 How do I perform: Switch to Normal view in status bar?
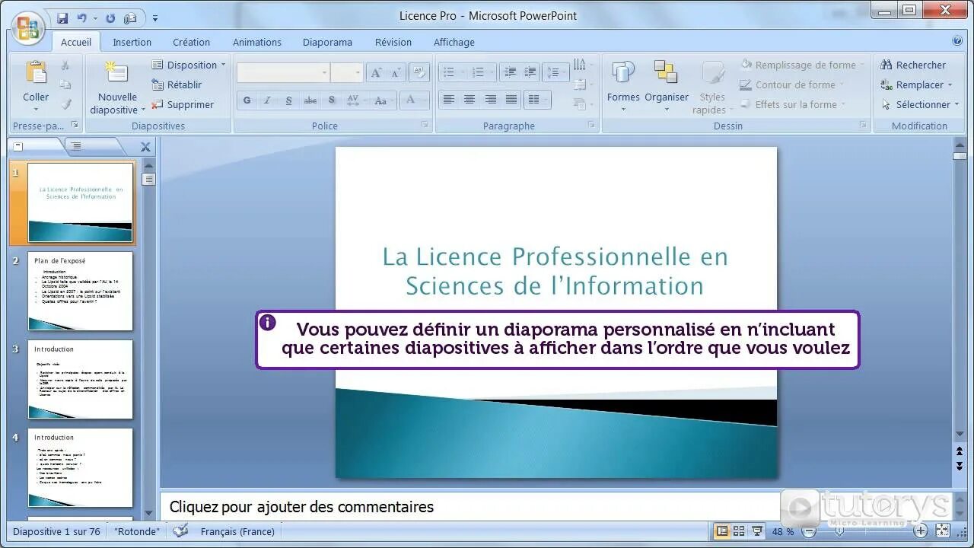(721, 531)
